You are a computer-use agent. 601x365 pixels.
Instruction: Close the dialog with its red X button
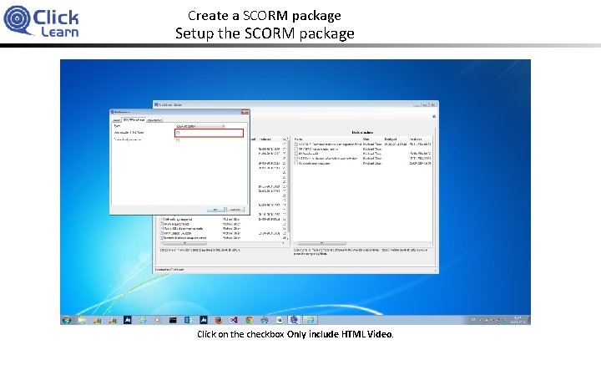pos(245,112)
